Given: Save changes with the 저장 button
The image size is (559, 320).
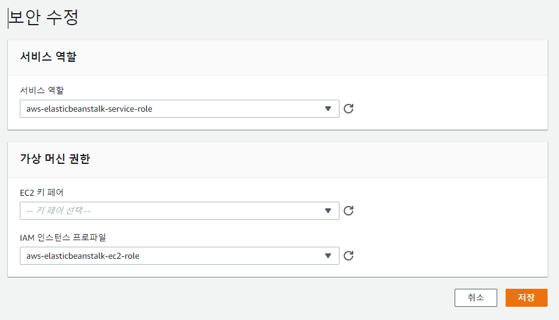Looking at the screenshot, I should [x=526, y=298].
